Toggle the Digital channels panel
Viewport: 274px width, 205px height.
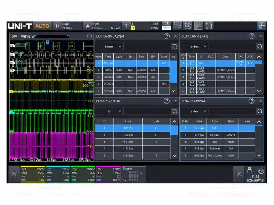[134, 174]
